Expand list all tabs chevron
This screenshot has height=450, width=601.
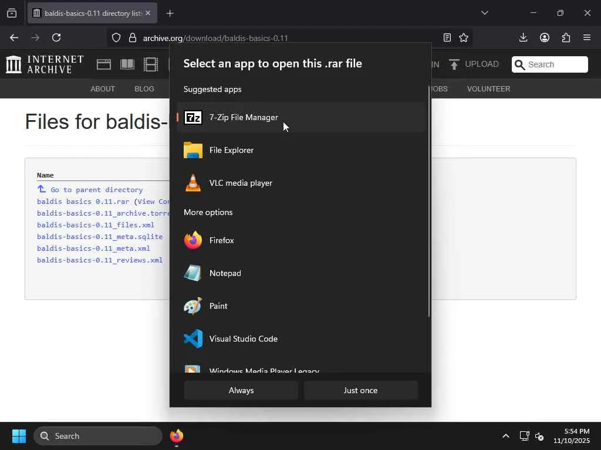(x=485, y=13)
